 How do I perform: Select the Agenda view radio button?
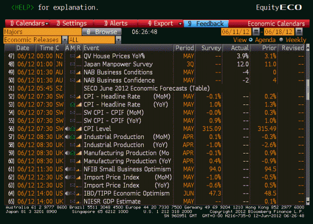click(x=250, y=39)
